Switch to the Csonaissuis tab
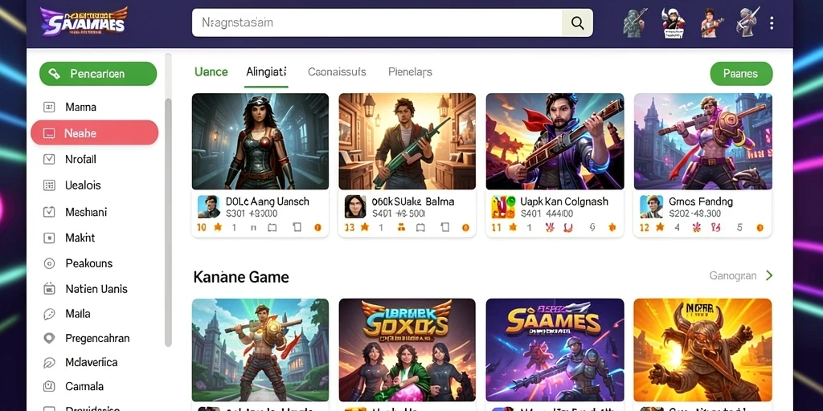Screen dimensions: 823x411 click(x=337, y=71)
